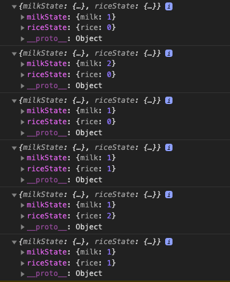Click info badge on fifth logged object

169,195
